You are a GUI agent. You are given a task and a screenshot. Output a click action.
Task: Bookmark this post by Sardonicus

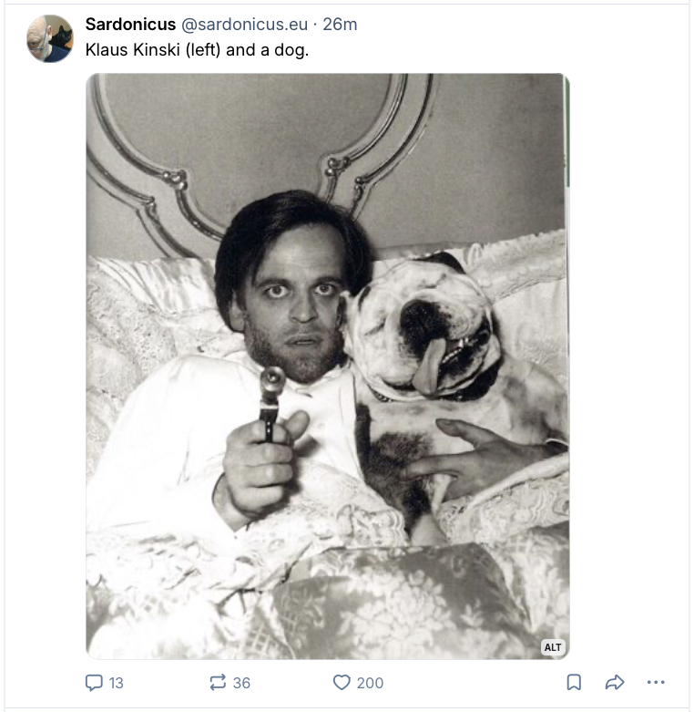click(x=574, y=682)
